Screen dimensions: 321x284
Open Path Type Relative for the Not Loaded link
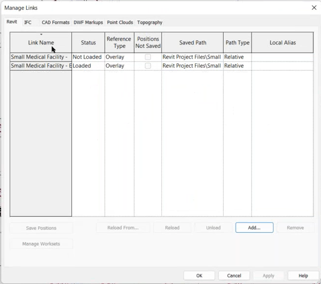coord(237,57)
